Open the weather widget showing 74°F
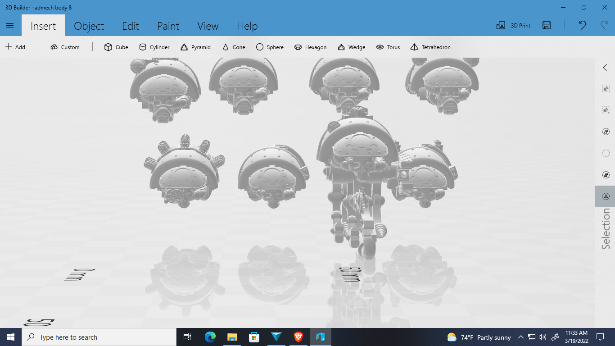 point(479,337)
